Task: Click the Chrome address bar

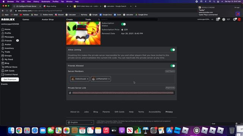Action: pos(106,11)
